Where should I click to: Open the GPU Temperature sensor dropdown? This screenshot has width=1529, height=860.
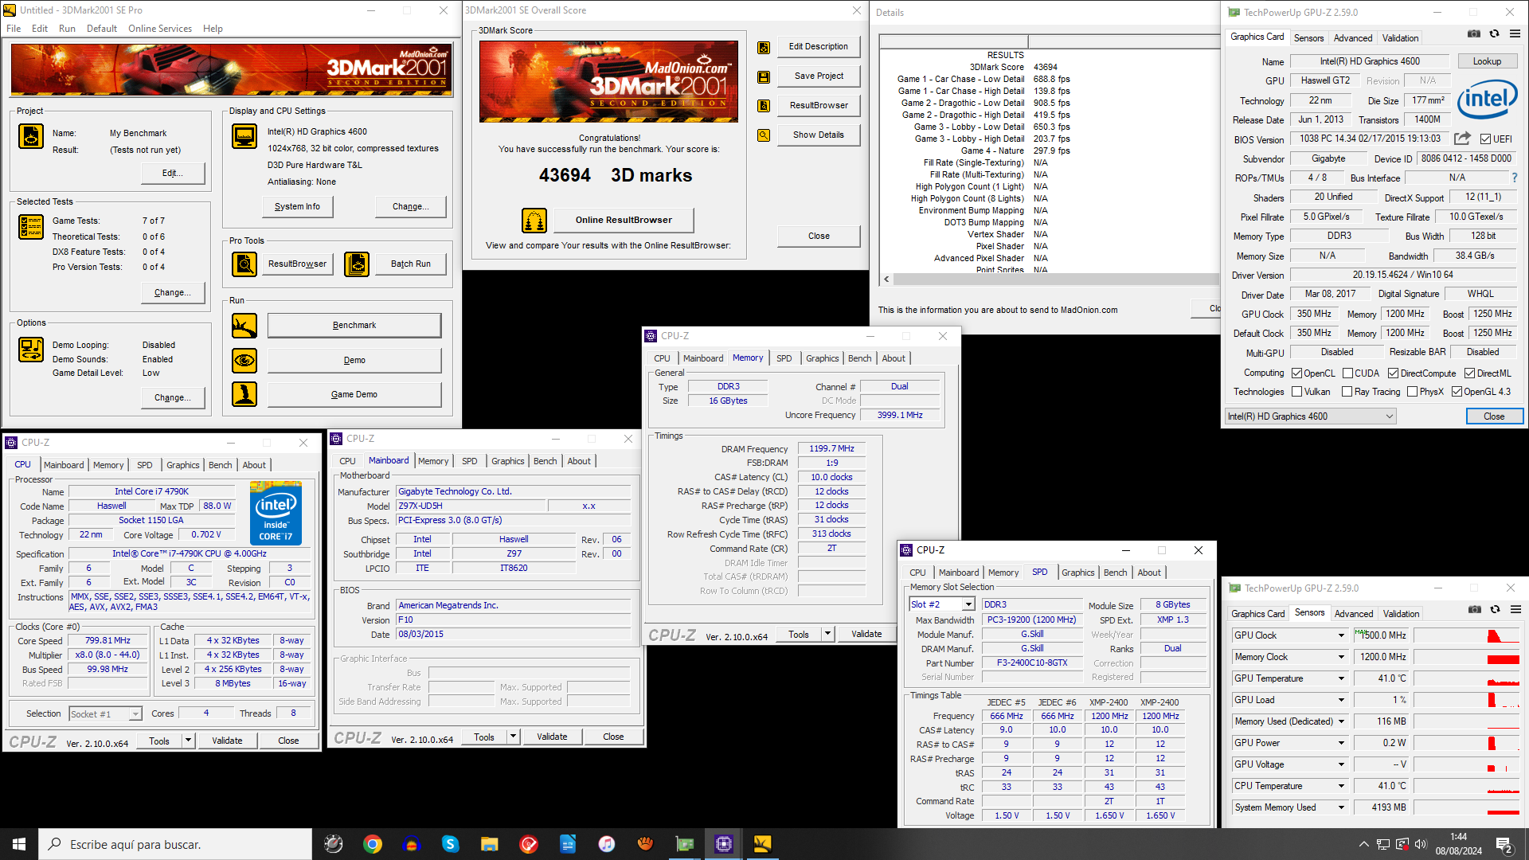[x=1341, y=678]
